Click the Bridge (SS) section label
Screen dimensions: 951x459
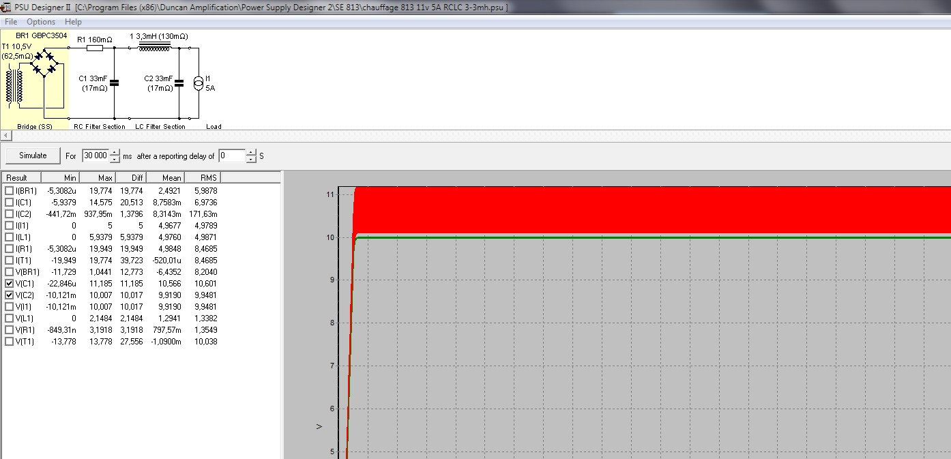[35, 127]
